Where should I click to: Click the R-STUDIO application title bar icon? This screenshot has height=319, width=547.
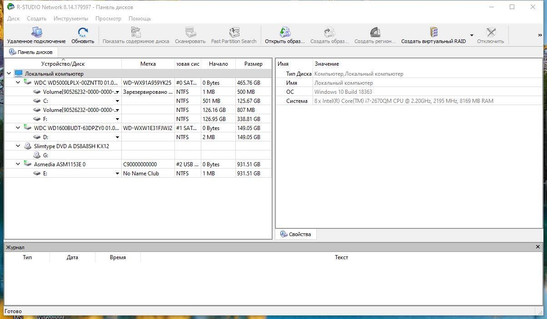(x=10, y=6)
